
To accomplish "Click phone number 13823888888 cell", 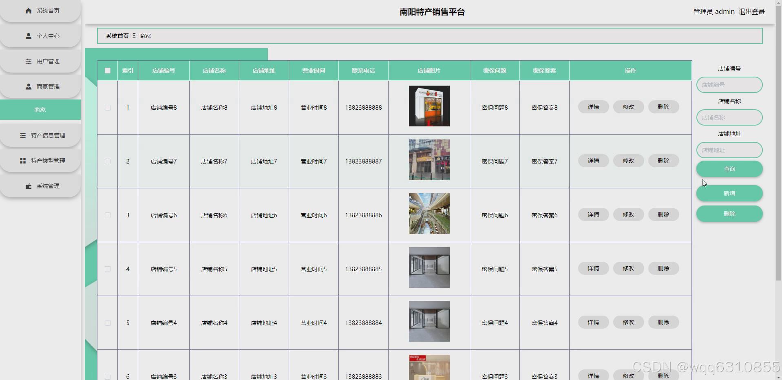I will [x=364, y=108].
